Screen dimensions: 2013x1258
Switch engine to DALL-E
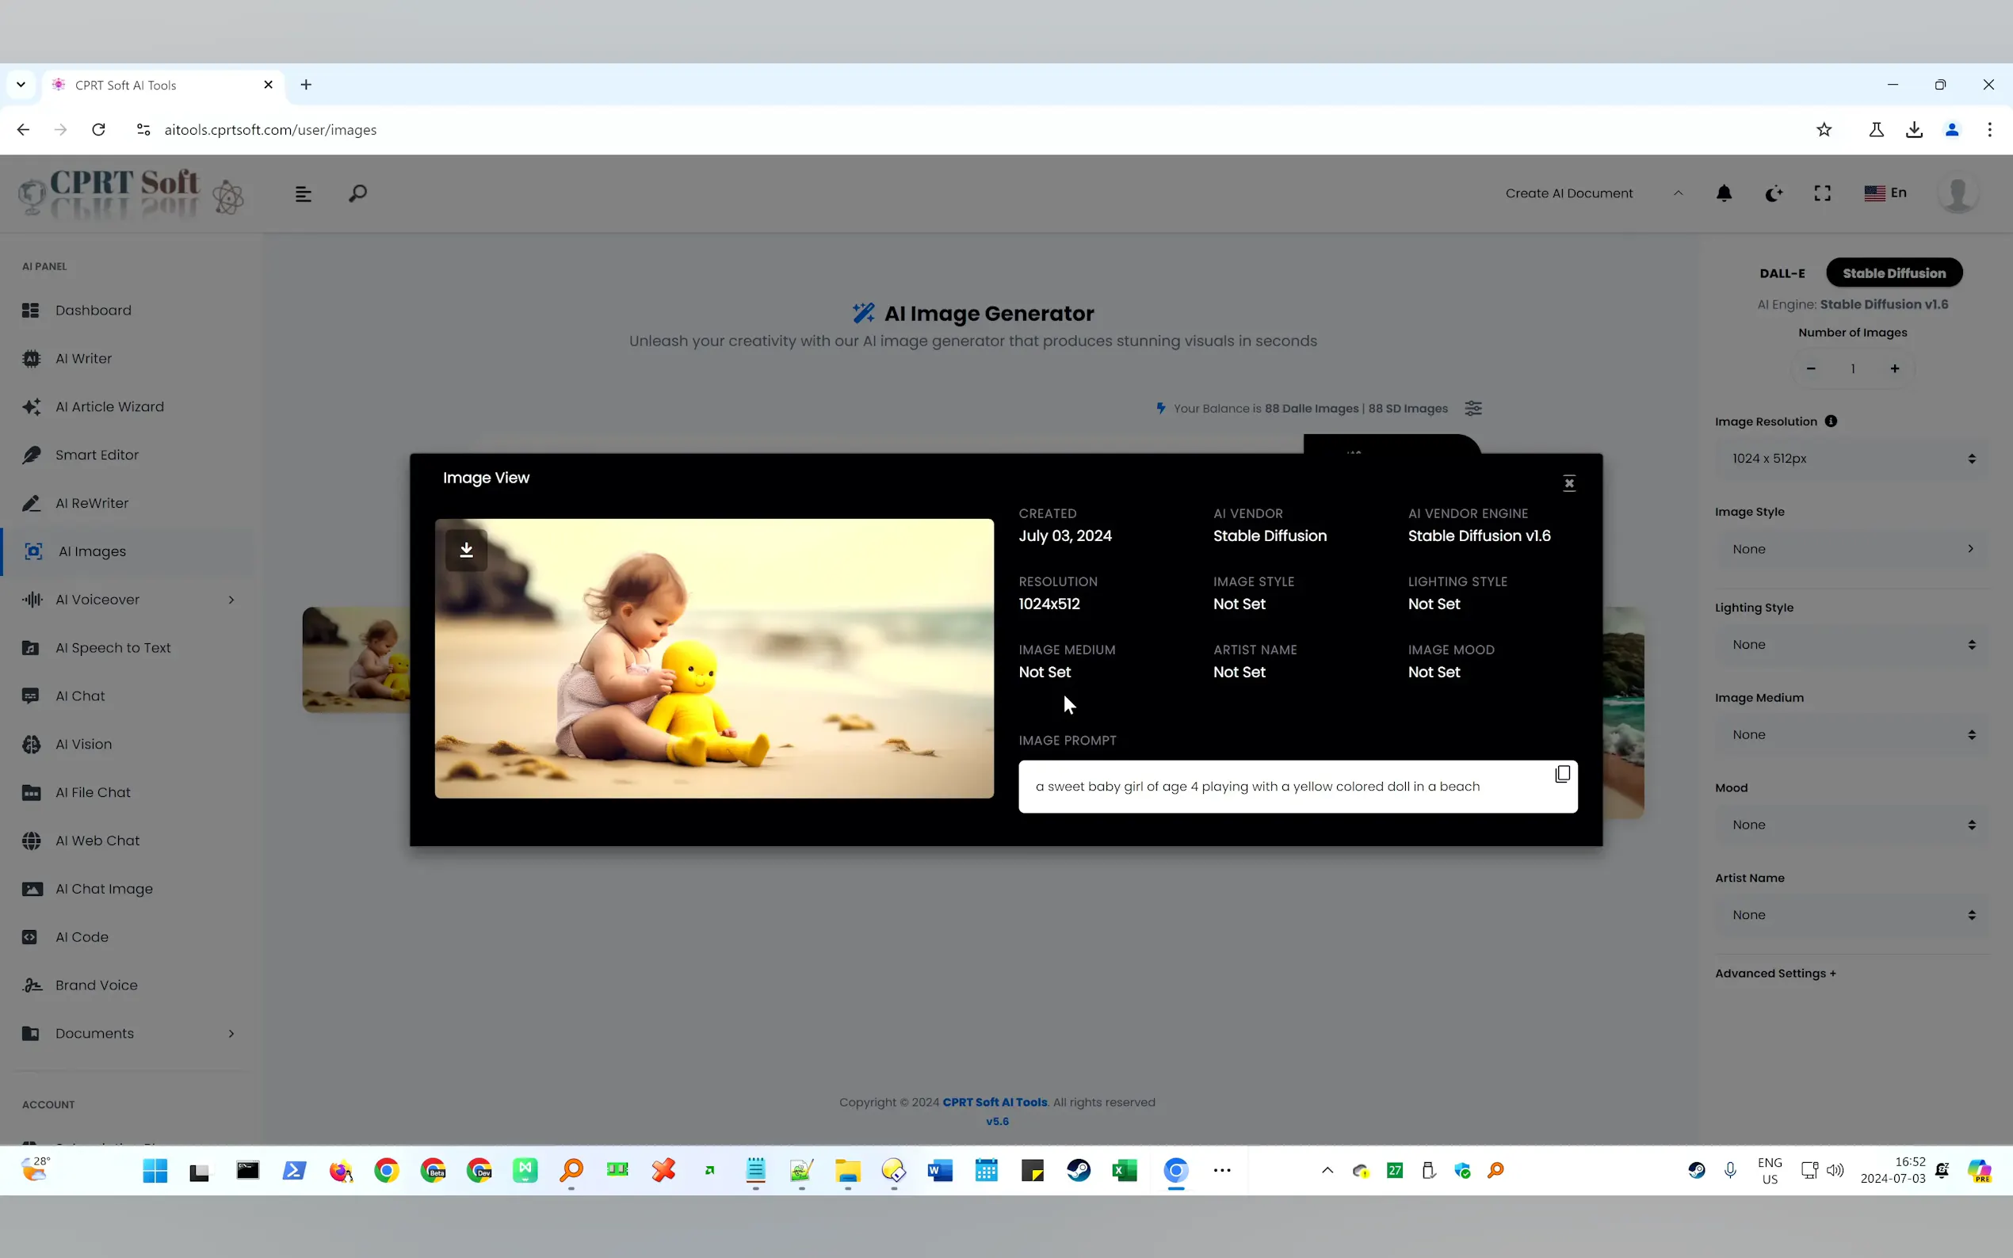(x=1782, y=273)
